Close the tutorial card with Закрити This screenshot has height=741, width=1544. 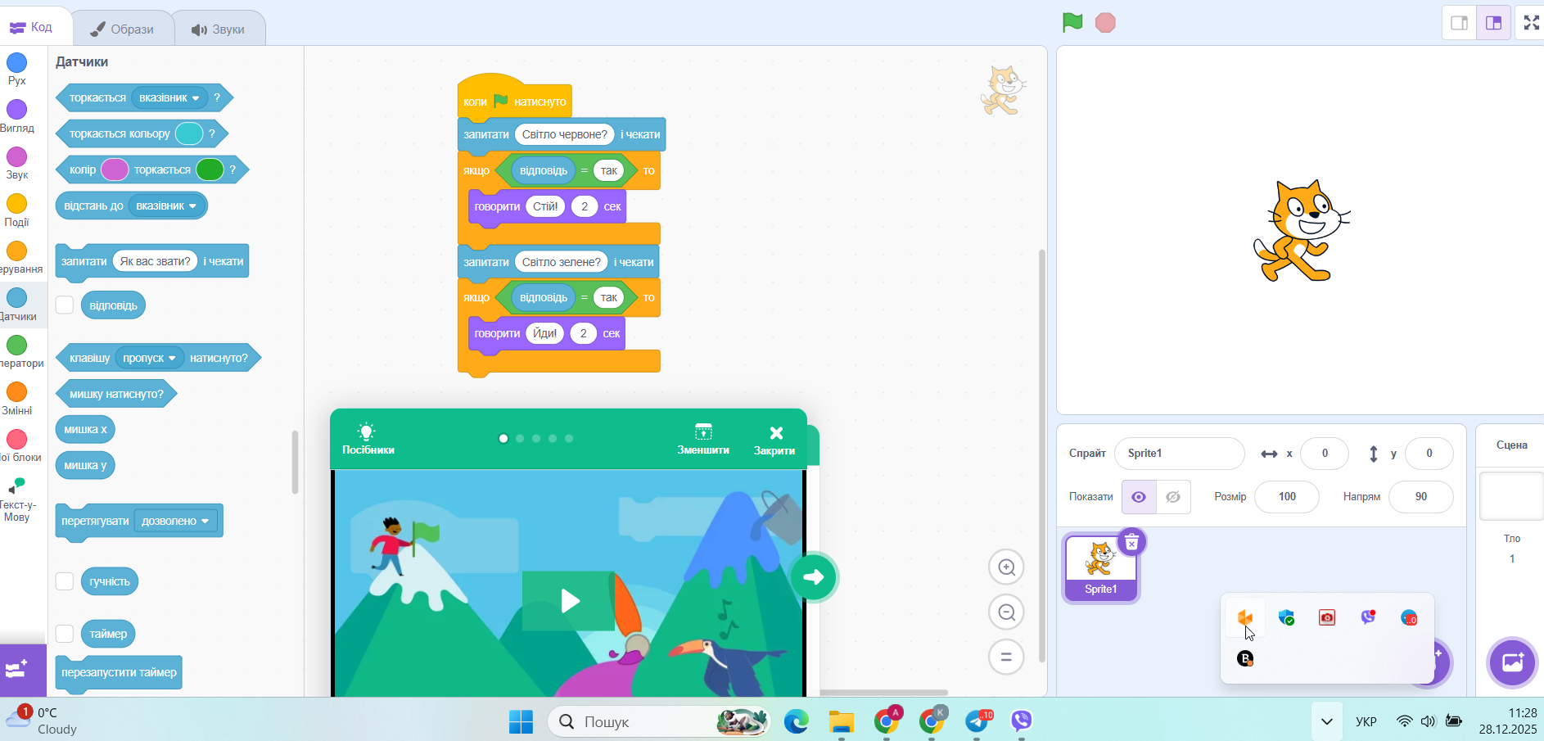point(774,440)
